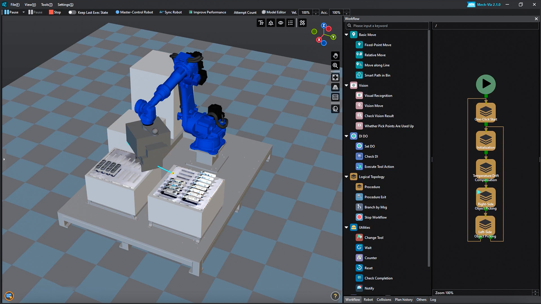Click the green workflow start button
The height and width of the screenshot is (304, 541).
coord(485,84)
